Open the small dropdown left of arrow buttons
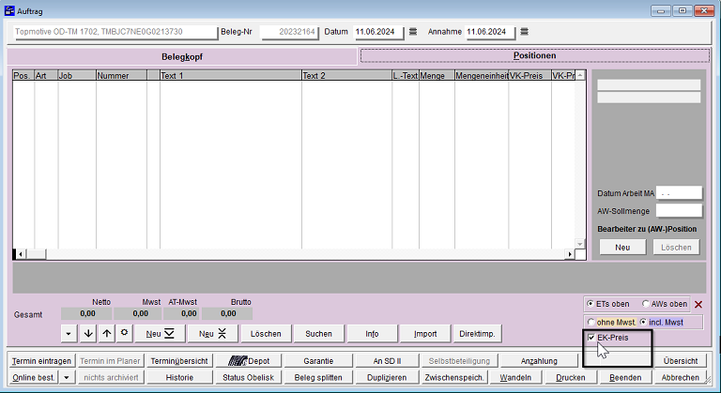721x393 pixels. click(x=69, y=333)
